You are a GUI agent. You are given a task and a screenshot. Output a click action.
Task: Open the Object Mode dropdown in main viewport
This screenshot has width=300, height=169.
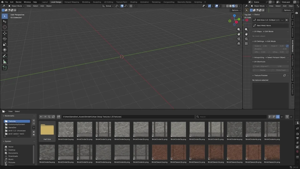16,6
